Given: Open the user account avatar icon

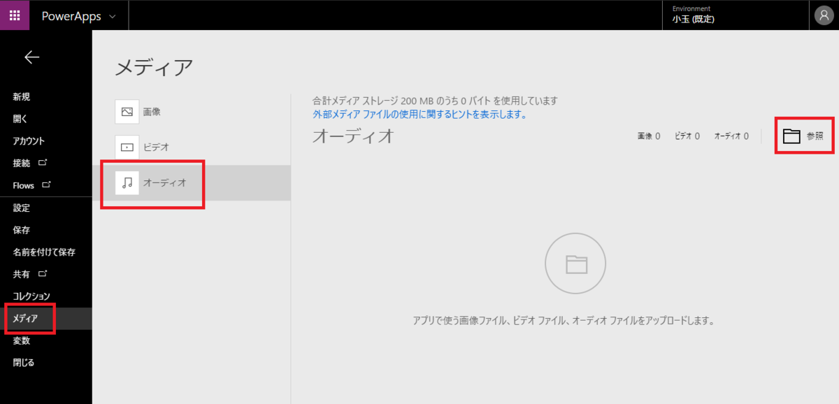Looking at the screenshot, I should click(824, 15).
